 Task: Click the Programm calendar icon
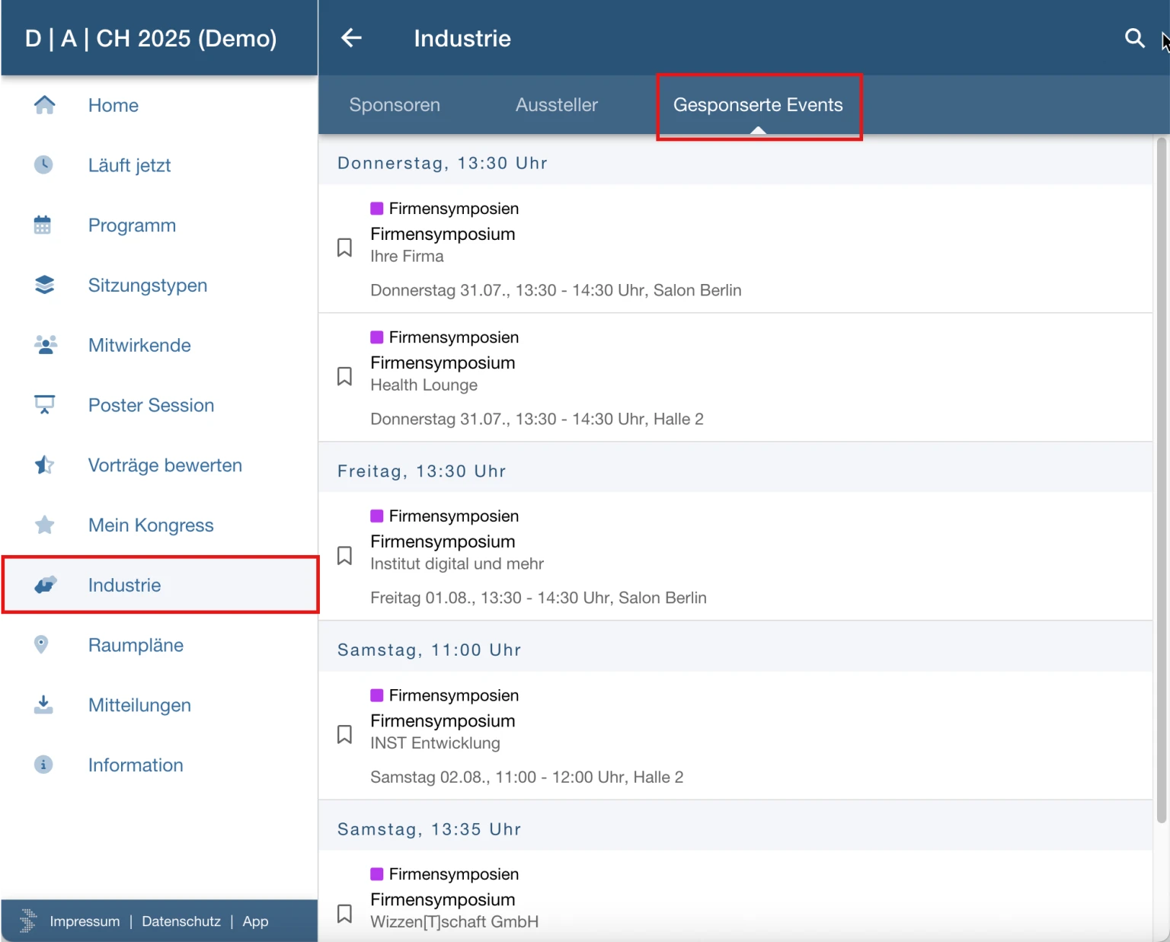[43, 225]
